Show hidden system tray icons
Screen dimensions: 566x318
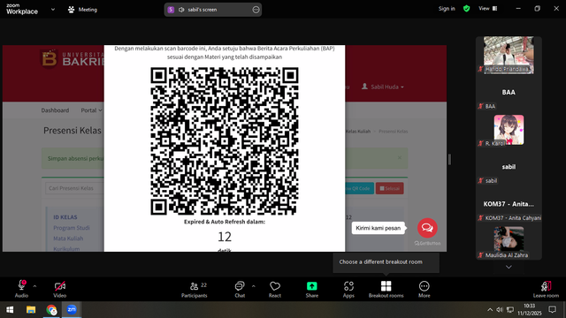point(490,310)
